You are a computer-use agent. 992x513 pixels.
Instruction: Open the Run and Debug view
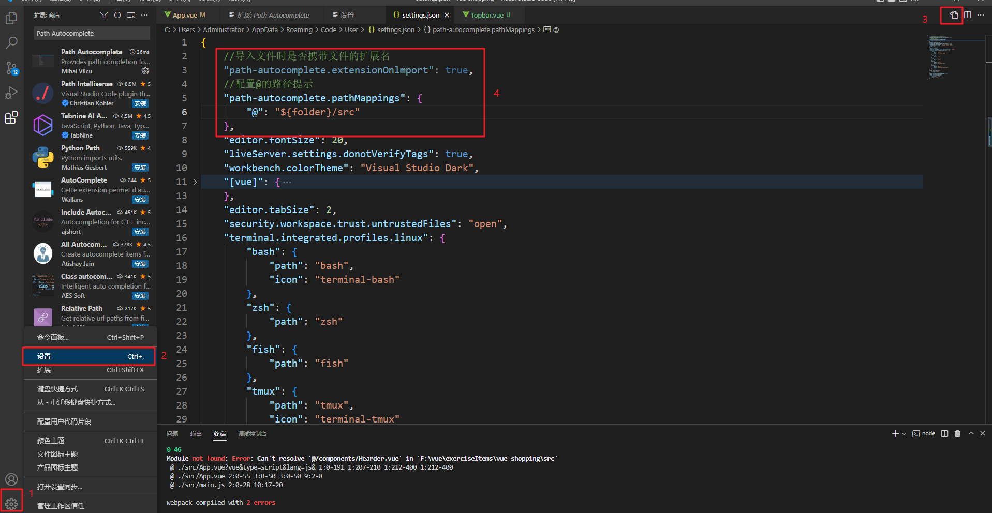tap(11, 93)
